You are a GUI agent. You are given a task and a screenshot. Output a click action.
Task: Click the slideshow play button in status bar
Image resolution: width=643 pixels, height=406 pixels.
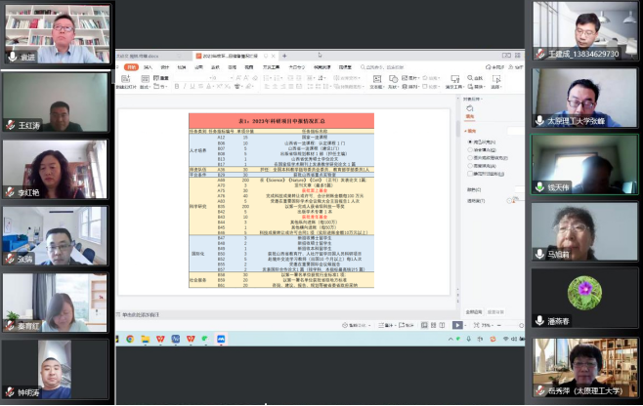[x=457, y=324]
